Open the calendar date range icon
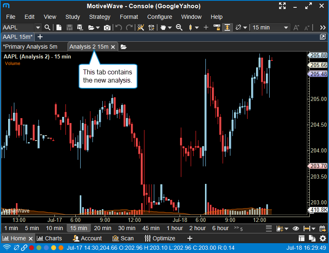 (x=322, y=228)
